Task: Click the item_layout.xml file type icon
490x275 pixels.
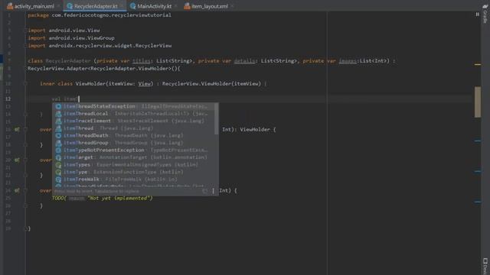Action: 187,6
